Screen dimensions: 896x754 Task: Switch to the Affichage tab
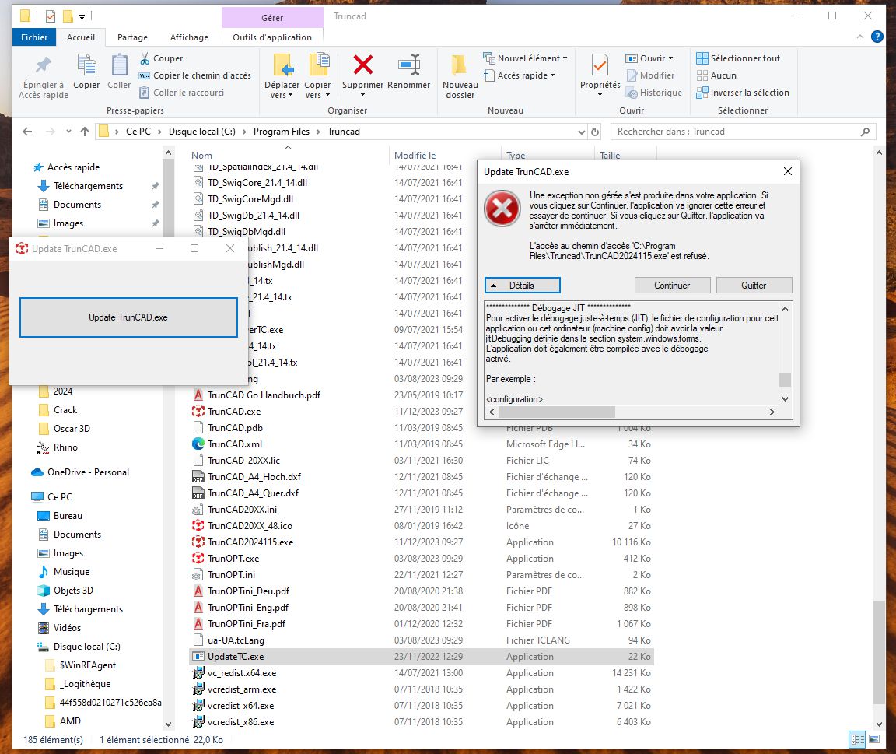coord(189,37)
